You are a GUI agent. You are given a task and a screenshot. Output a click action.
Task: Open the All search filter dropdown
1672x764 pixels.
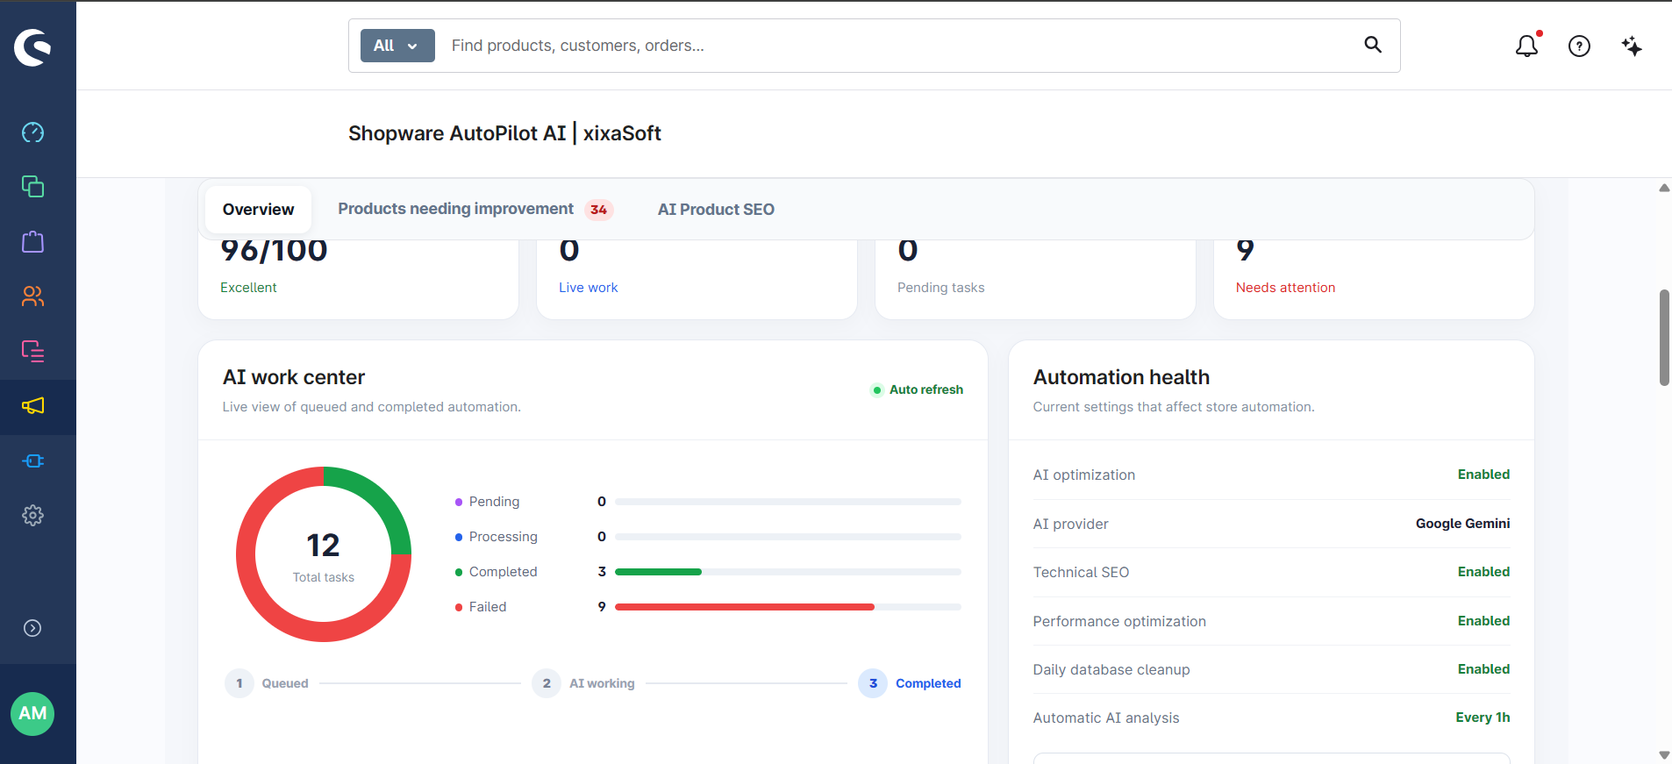(x=397, y=46)
